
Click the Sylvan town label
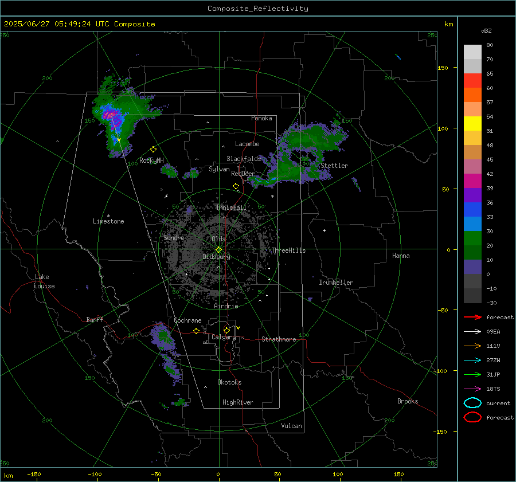219,169
